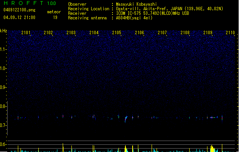Screen dimensions: 239x152
Task: Click the HROFFT 1.0.0 title text
Action: pos(30,3)
